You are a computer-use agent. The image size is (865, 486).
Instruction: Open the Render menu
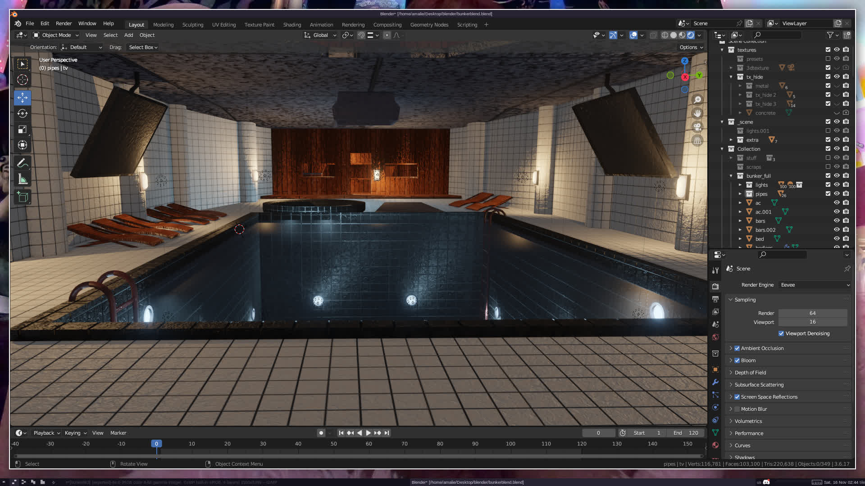pos(64,23)
